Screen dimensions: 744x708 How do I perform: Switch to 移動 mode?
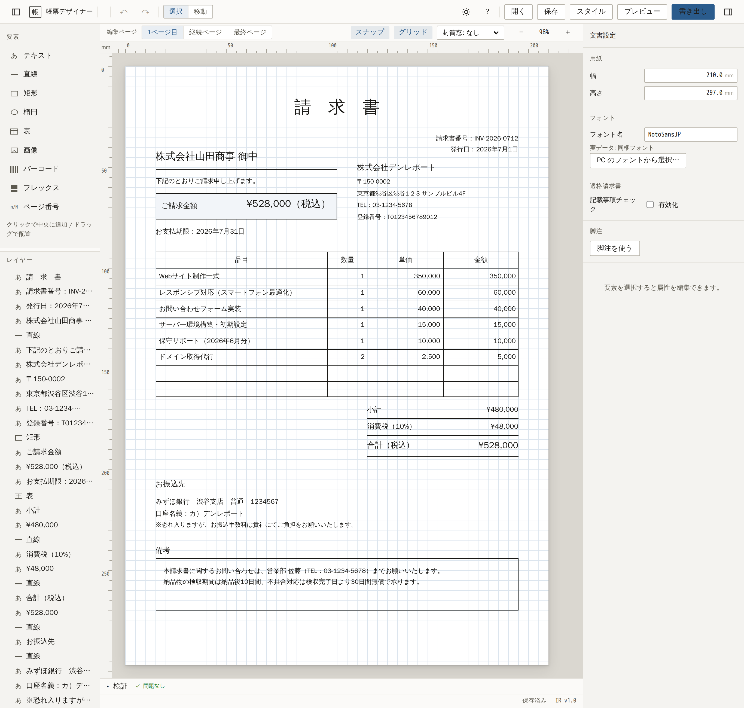click(200, 12)
